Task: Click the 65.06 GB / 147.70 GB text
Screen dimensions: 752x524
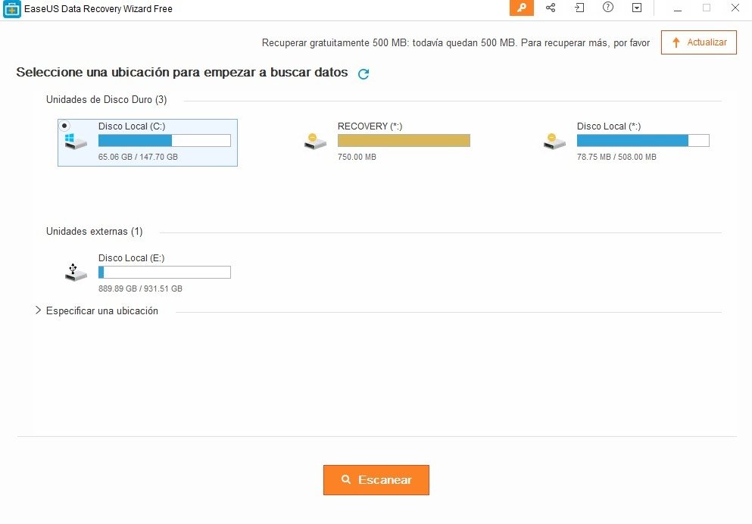Action: coord(138,157)
